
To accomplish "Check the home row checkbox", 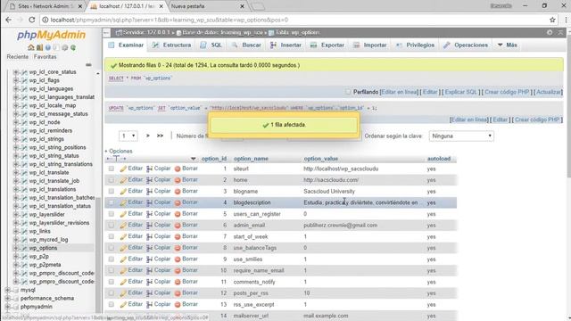I will tap(111, 180).
